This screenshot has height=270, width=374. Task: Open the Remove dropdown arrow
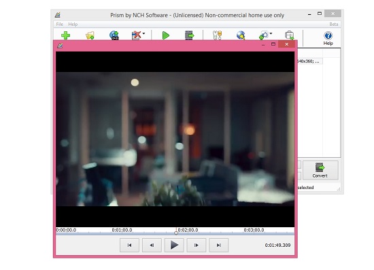tap(143, 33)
